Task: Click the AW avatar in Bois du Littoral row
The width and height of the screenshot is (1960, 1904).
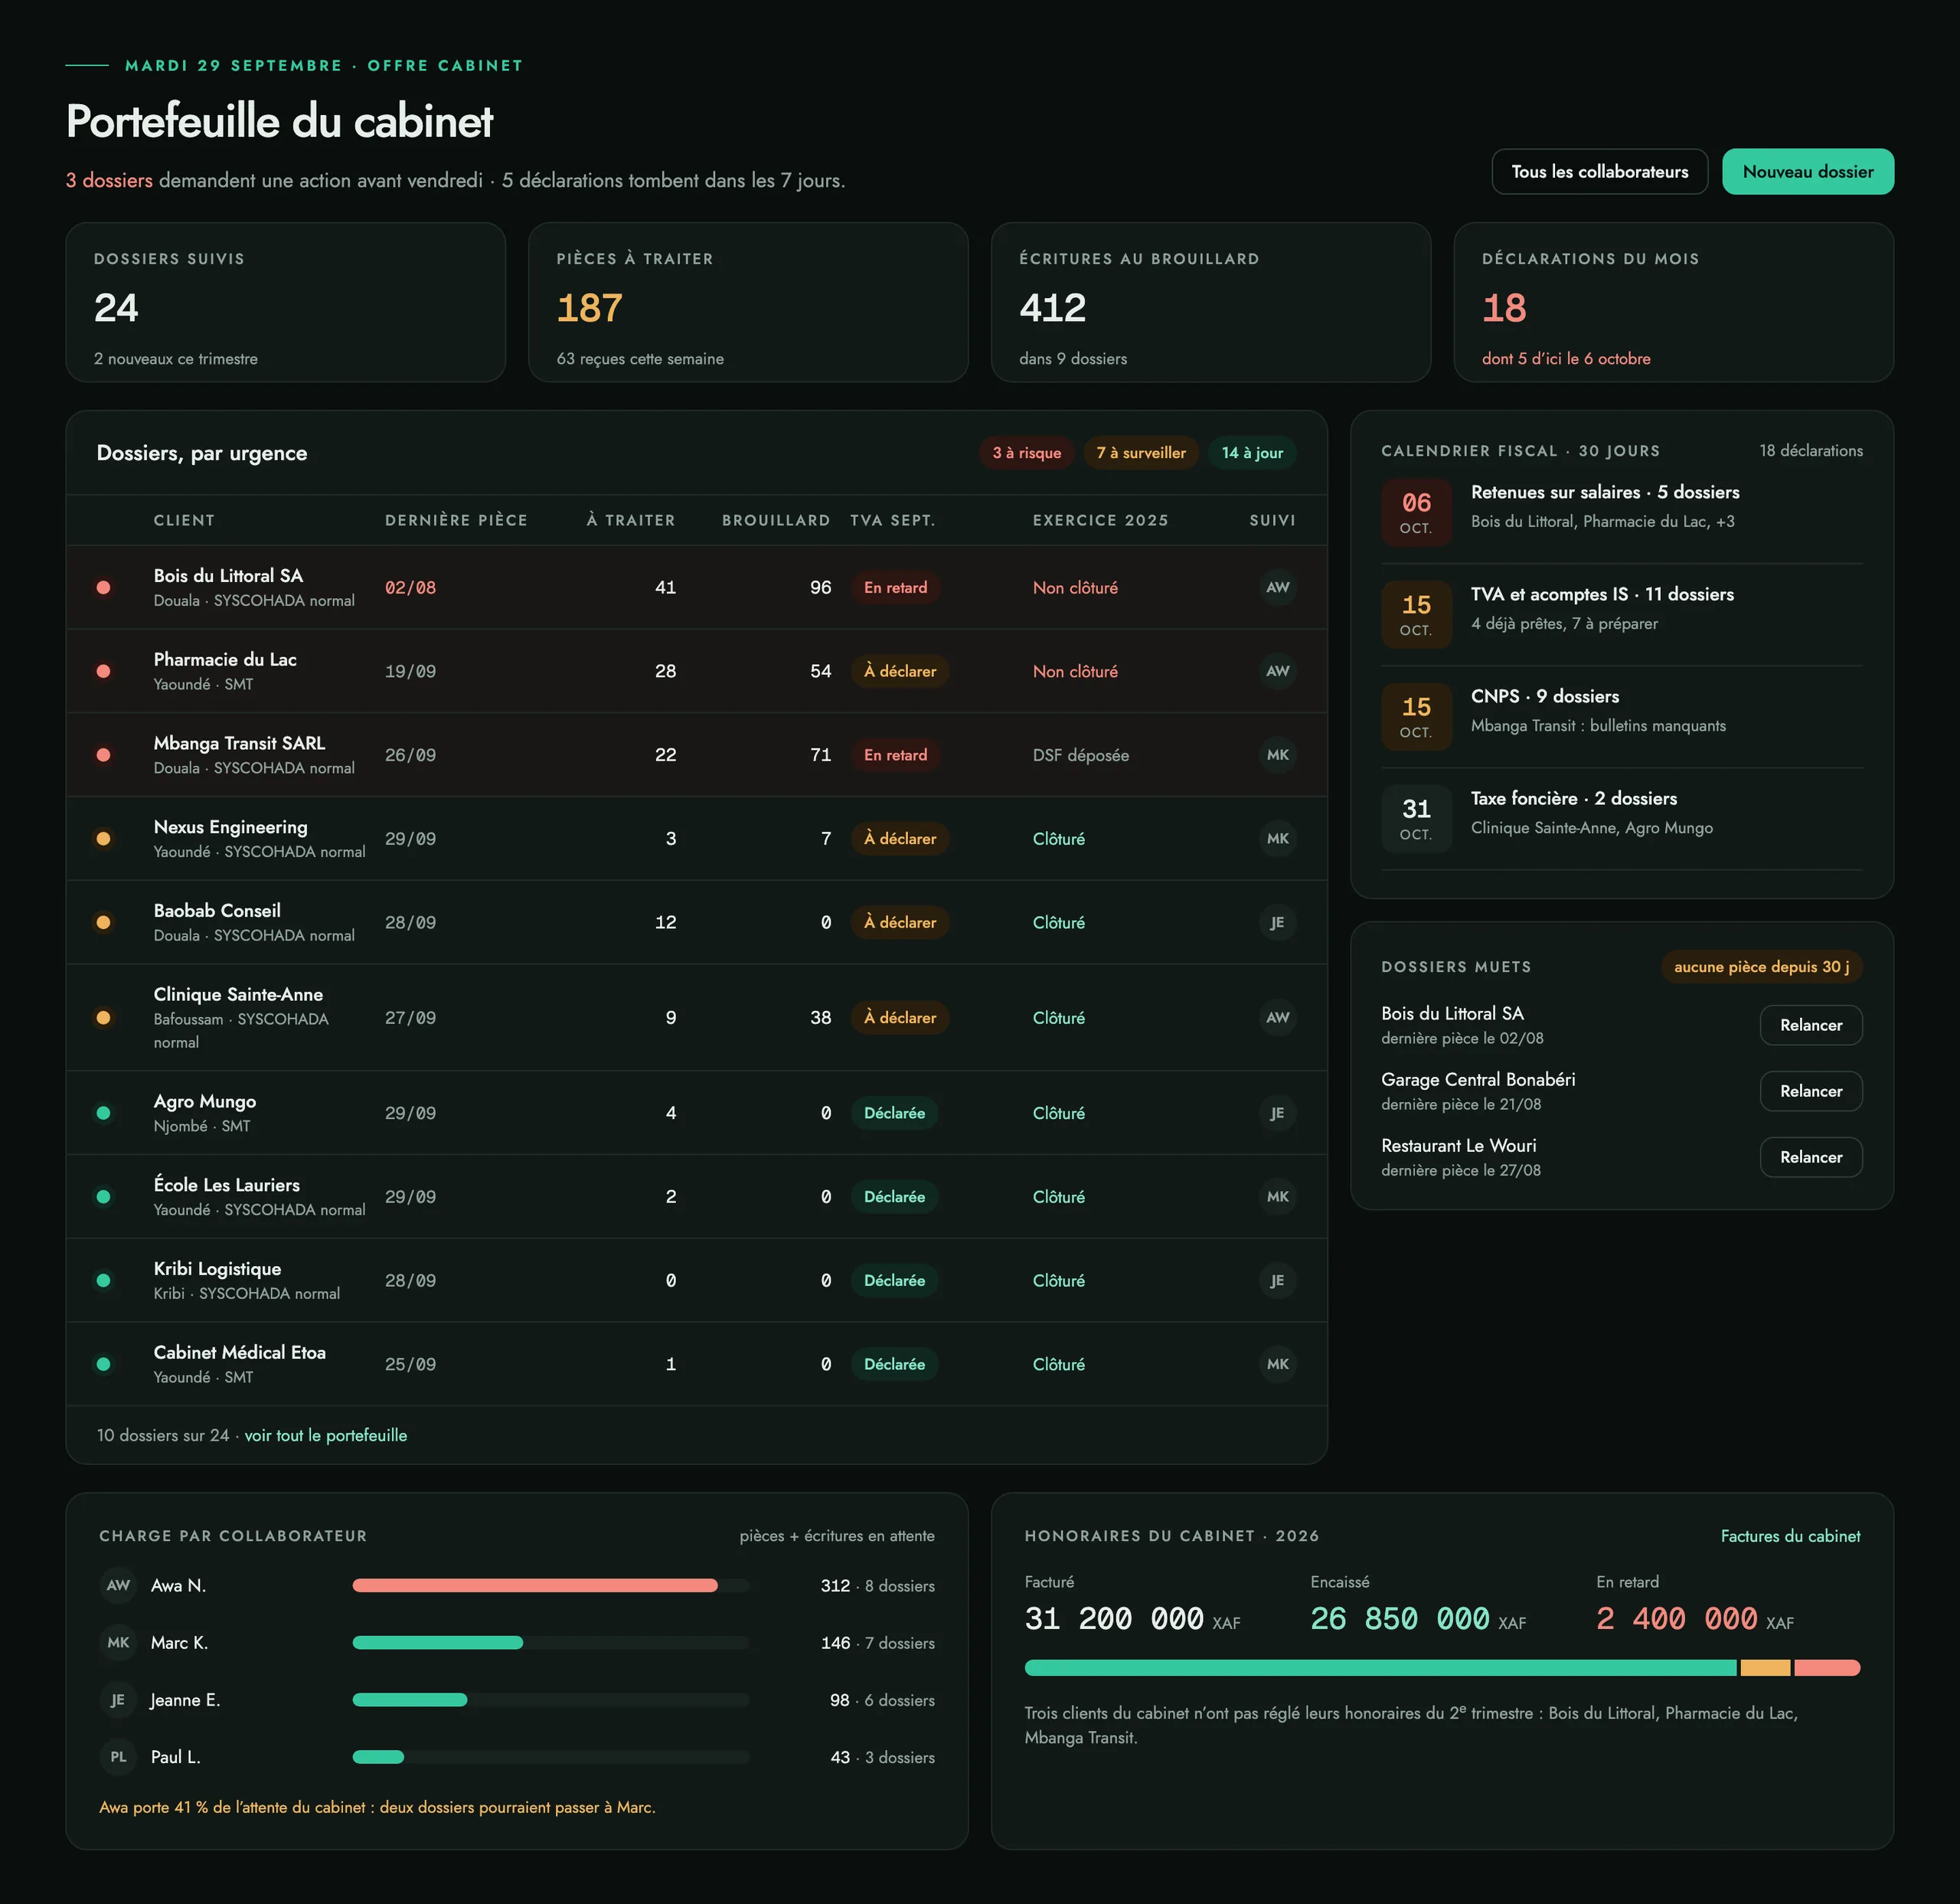Action: [1277, 587]
